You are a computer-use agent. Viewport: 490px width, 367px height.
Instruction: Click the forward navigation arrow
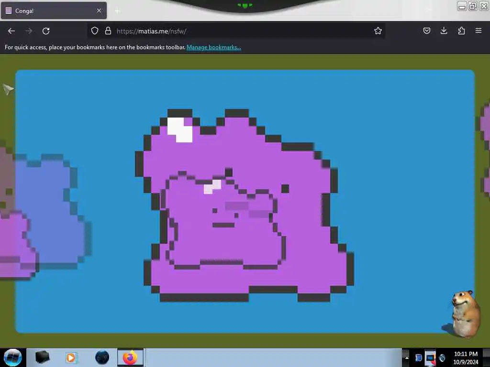[29, 31]
